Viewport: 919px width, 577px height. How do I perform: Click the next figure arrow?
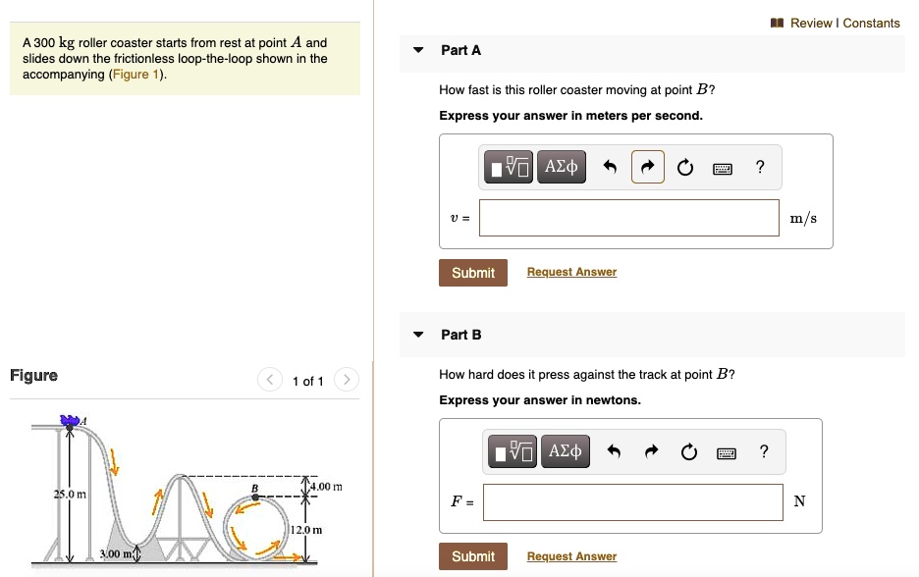346,379
